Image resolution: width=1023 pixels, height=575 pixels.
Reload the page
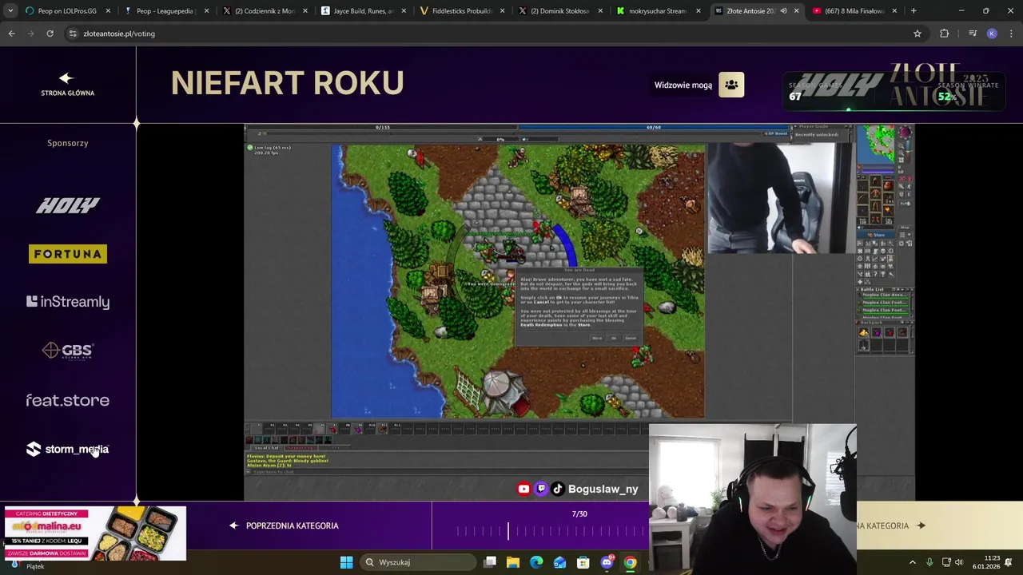(x=50, y=34)
